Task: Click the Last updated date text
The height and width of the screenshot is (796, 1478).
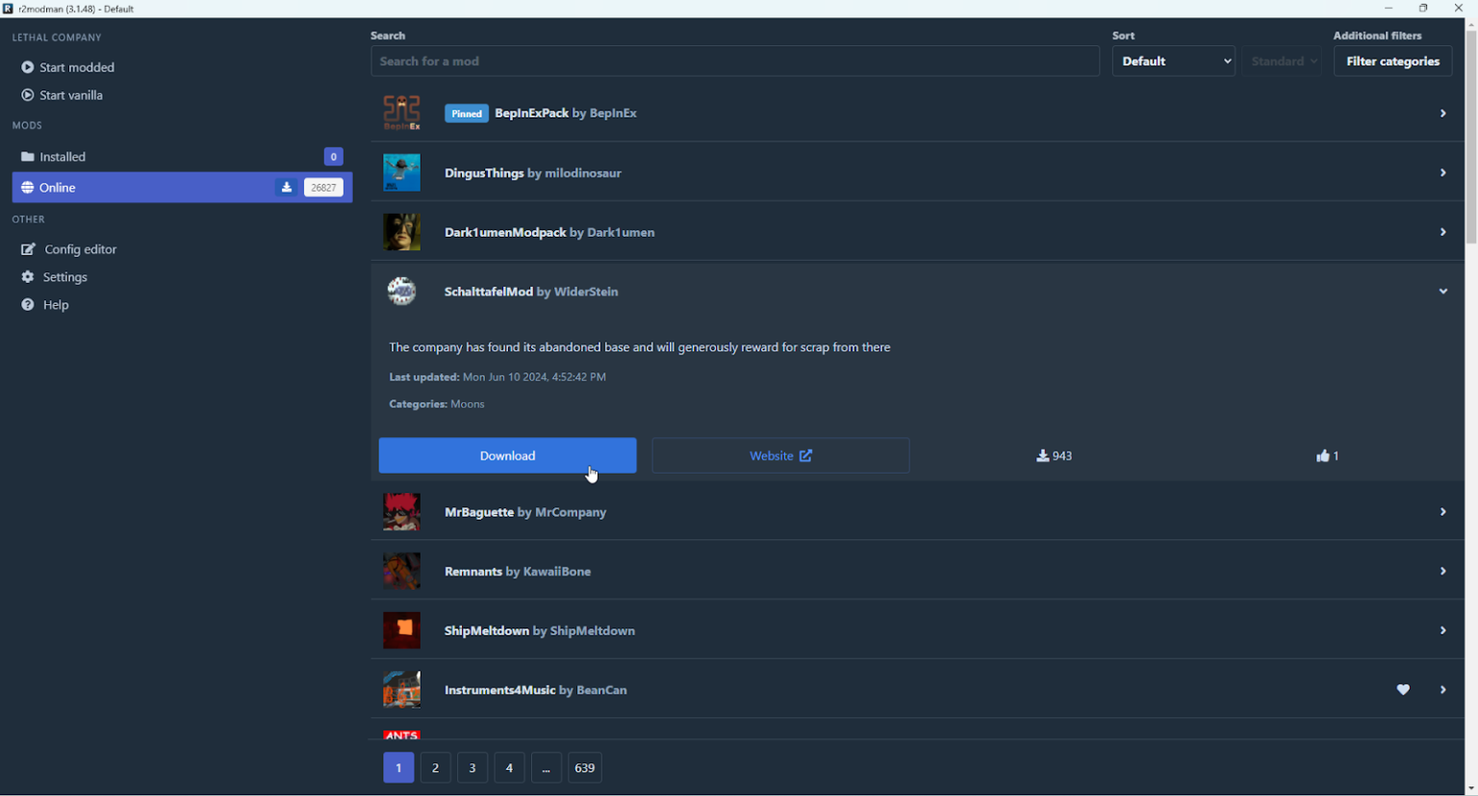Action: (497, 377)
